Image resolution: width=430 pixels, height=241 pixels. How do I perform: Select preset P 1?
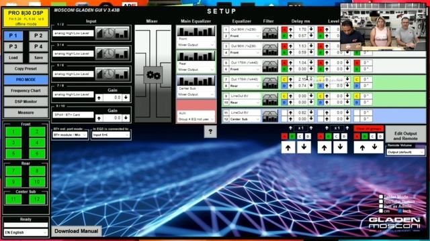click(x=13, y=35)
